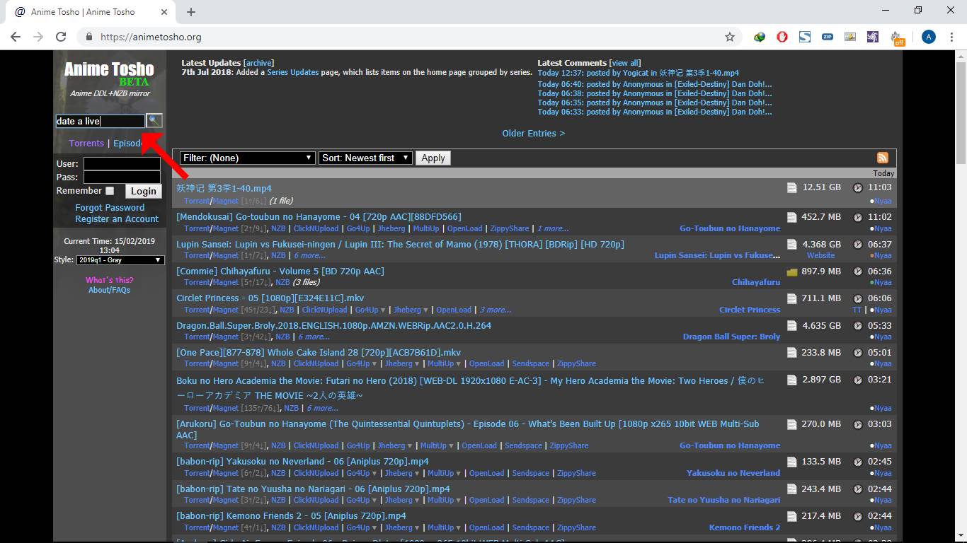Click file icon next to 12.51 GB
Screen dimensions: 967x543
792,187
